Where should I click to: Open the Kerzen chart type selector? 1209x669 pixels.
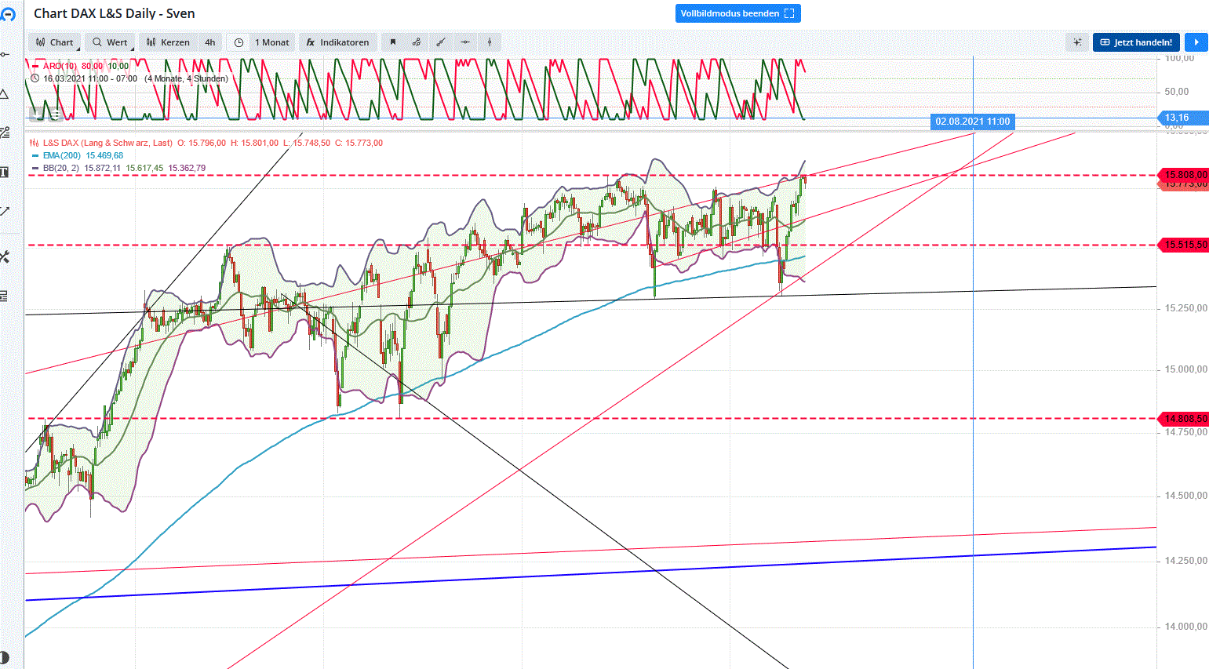point(168,42)
